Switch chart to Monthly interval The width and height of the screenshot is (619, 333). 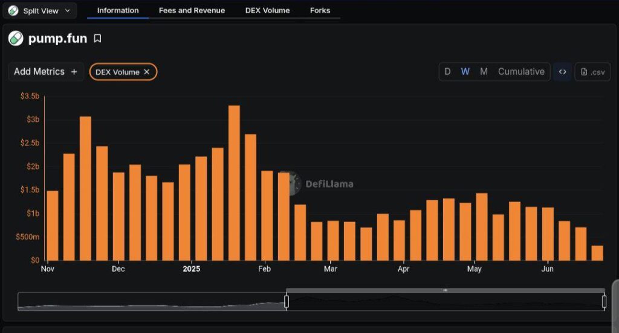484,72
